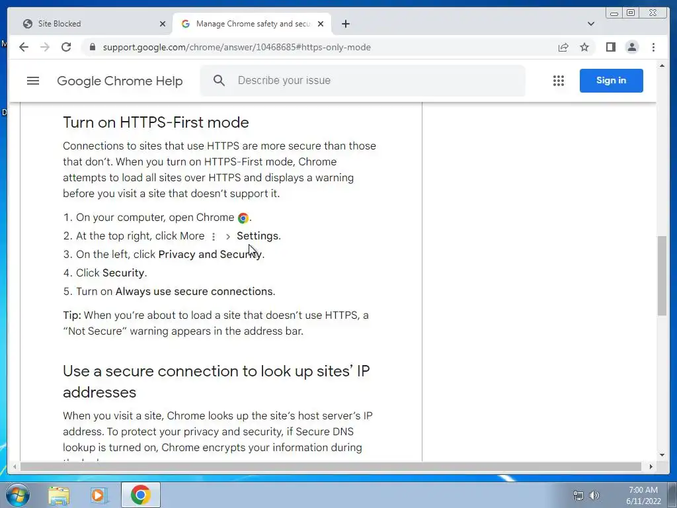Click the Turn on HTTPS-First mode heading

point(156,122)
